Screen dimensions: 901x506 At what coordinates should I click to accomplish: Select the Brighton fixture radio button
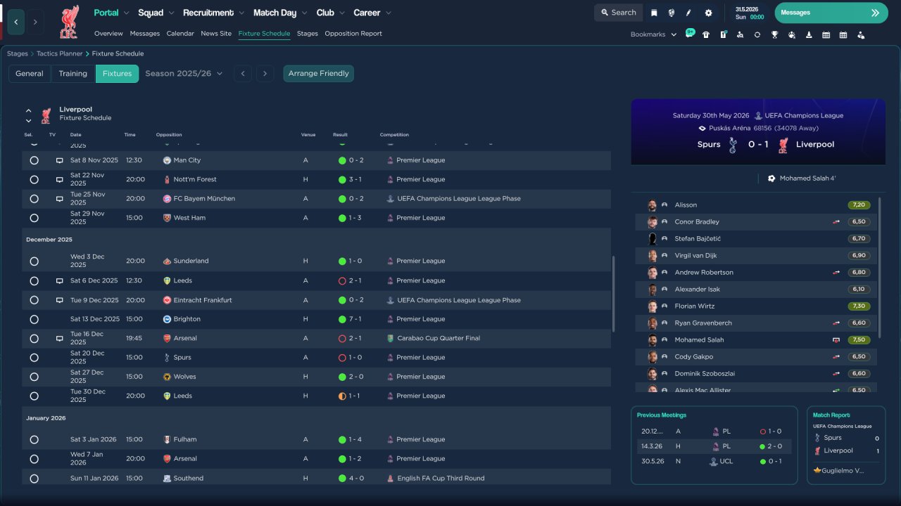tap(34, 319)
